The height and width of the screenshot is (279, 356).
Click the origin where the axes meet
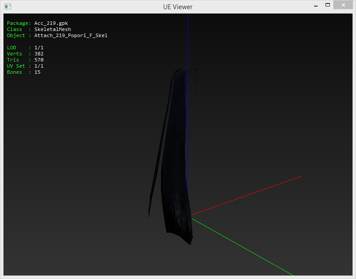[191, 216]
